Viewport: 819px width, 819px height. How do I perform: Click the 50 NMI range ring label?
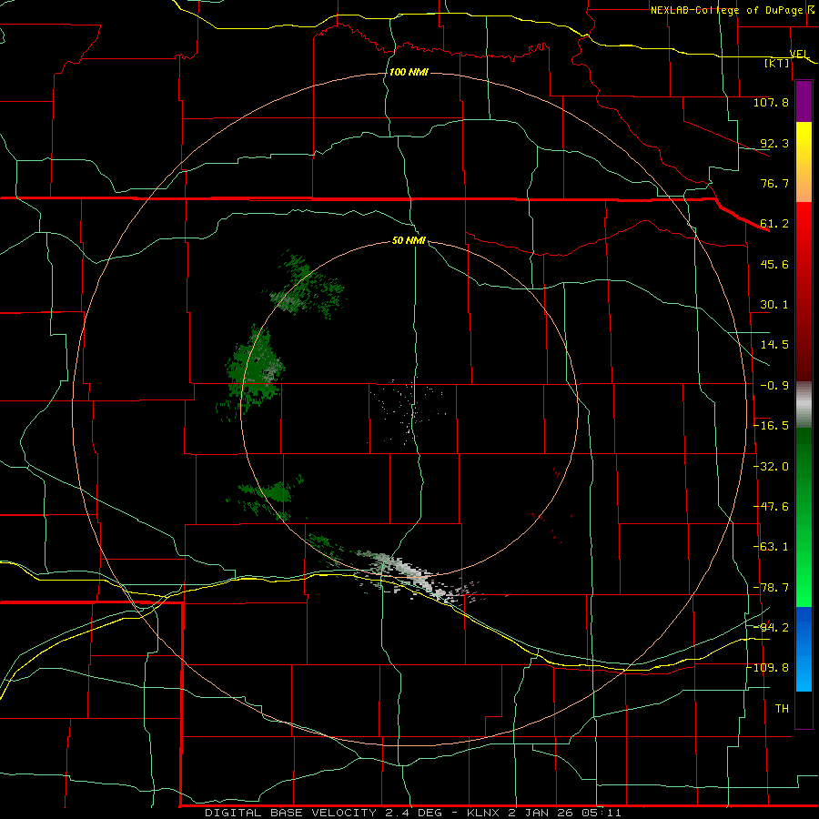pos(409,241)
